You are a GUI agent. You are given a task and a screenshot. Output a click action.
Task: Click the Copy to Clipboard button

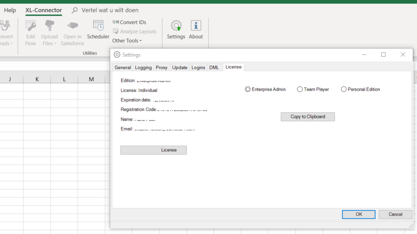point(308,117)
